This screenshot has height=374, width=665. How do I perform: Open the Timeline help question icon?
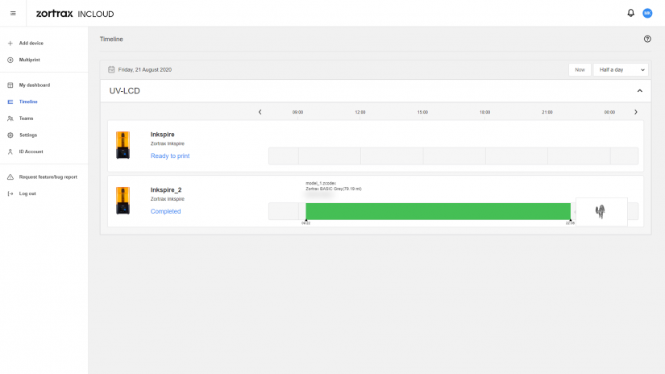(x=647, y=39)
